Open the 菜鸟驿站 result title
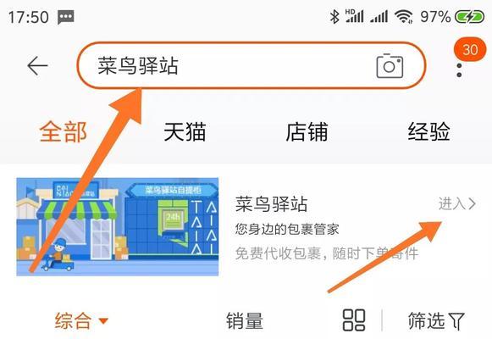This screenshot has height=339, width=492. click(x=271, y=204)
